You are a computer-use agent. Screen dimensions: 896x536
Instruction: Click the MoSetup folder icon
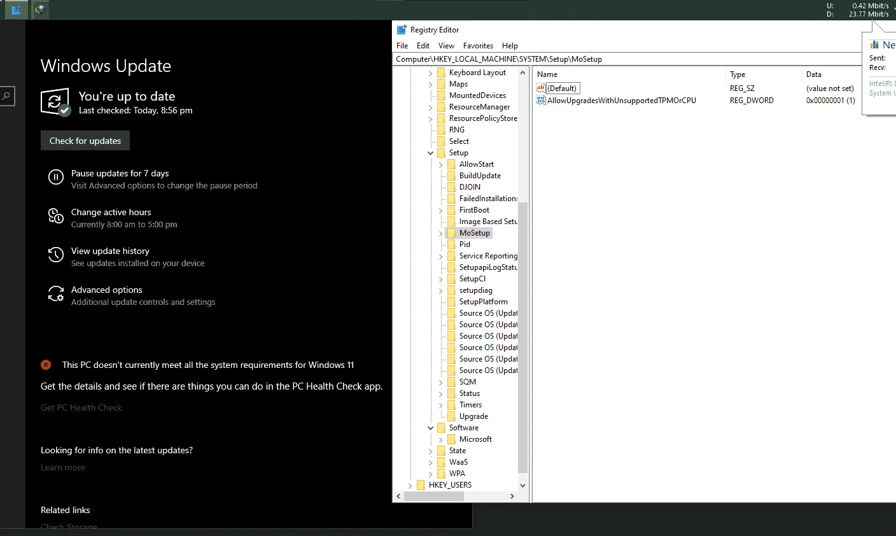[x=451, y=233]
